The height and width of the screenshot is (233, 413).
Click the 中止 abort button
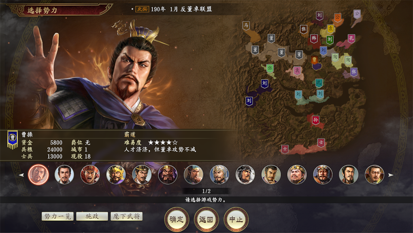(x=236, y=219)
